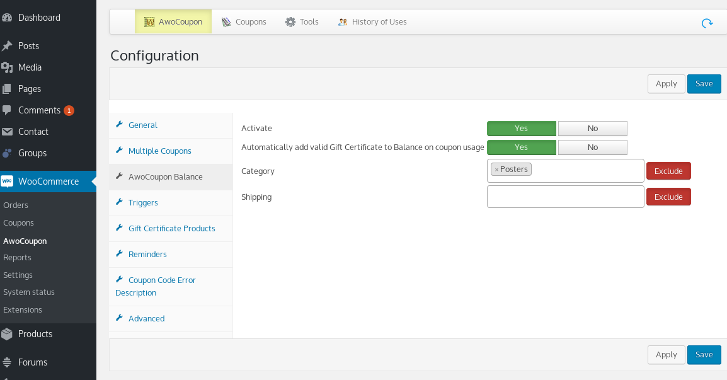
Task: Set Activate to Yes
Action: click(521, 129)
